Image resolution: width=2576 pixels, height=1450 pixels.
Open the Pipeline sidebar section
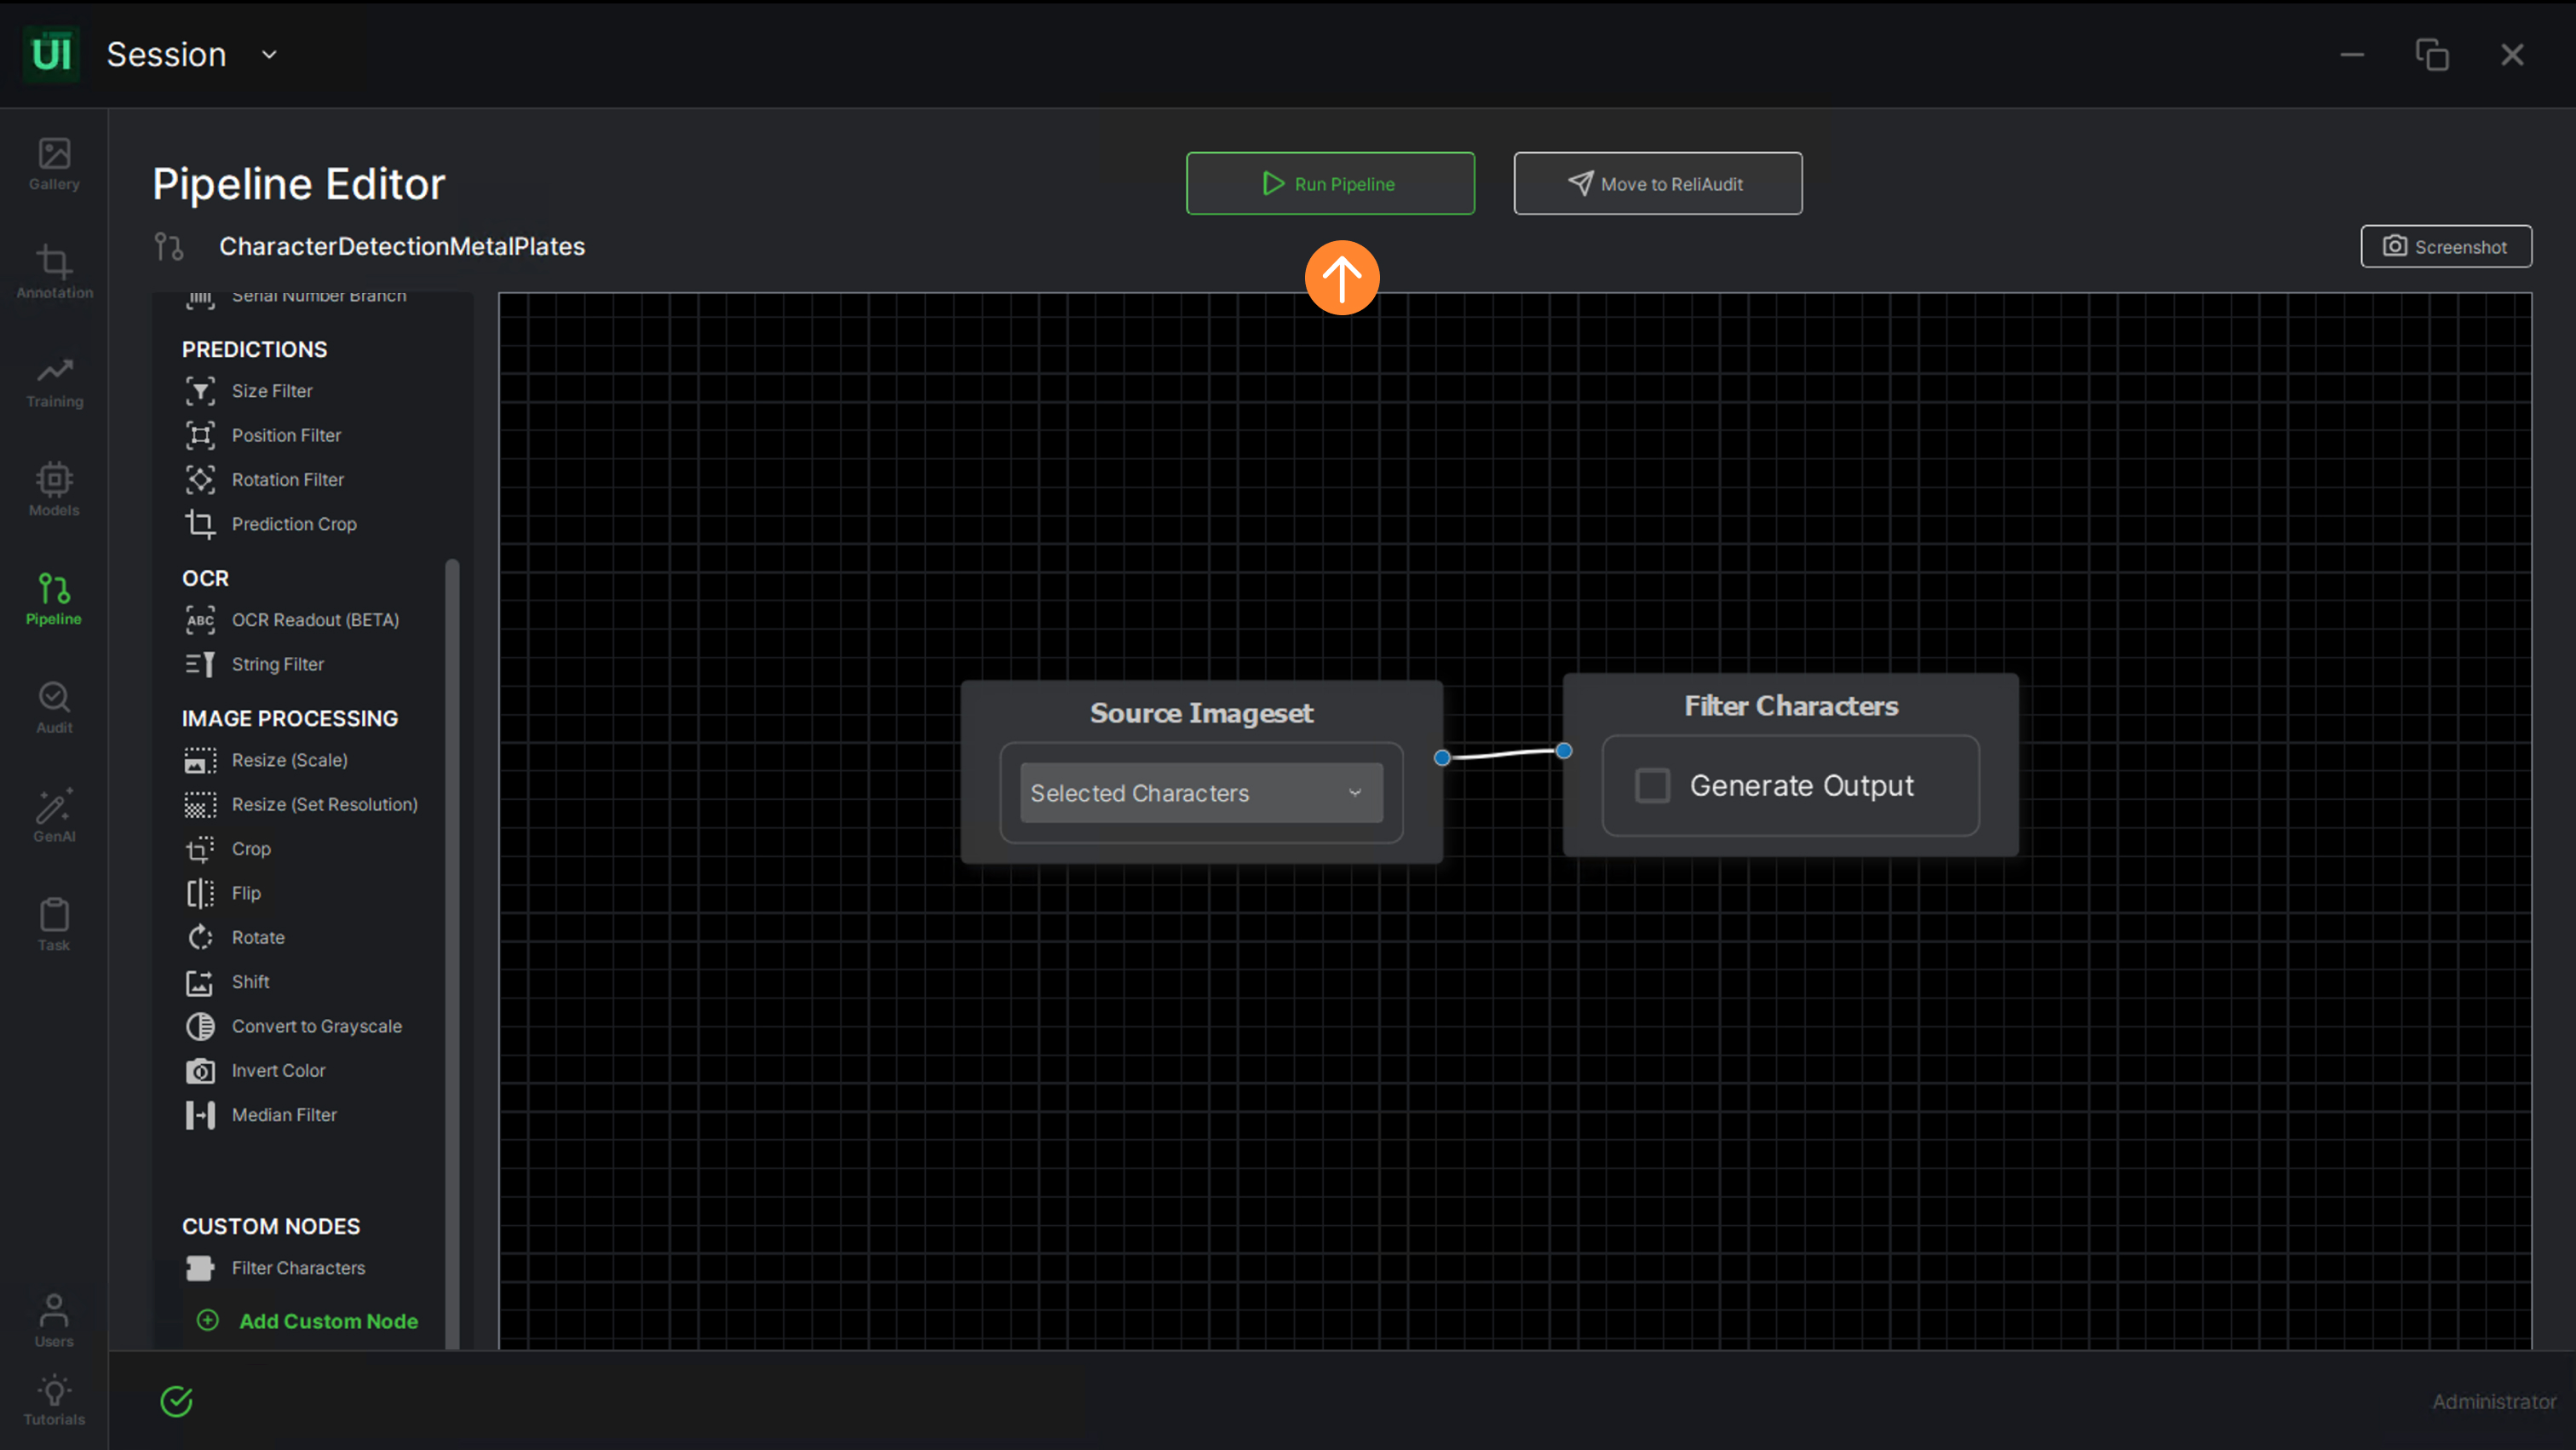tap(54, 599)
